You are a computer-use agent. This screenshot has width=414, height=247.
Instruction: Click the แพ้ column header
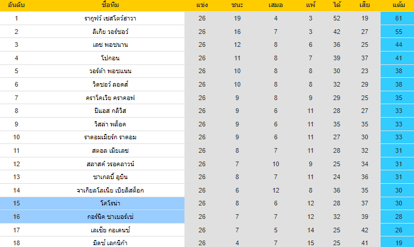pyautogui.click(x=310, y=5)
